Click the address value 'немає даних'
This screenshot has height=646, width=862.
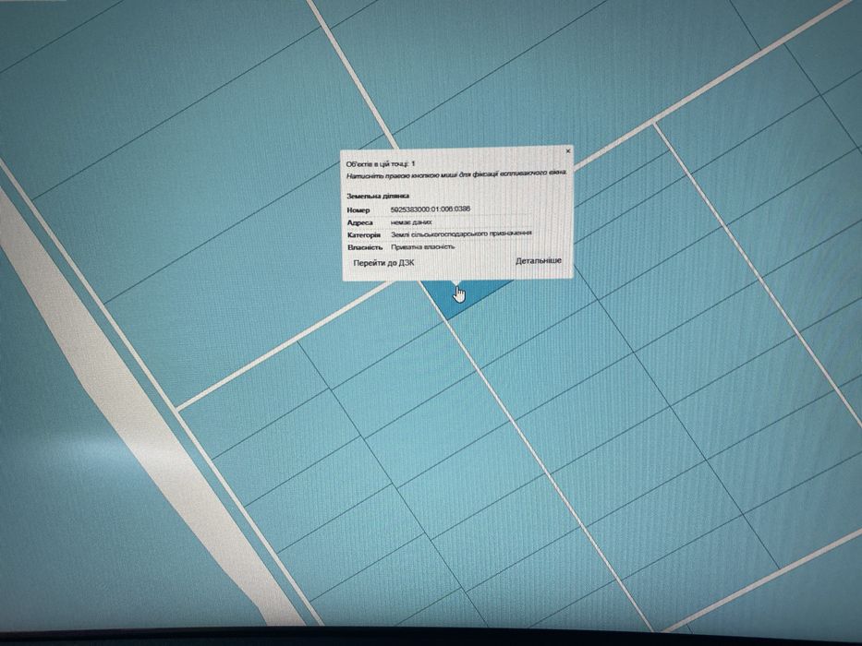[411, 221]
